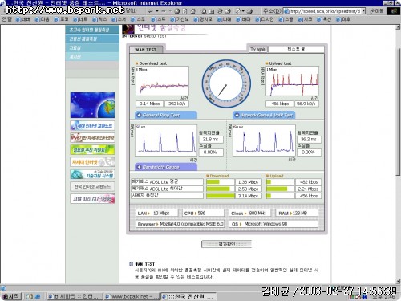This screenshot has height=301, width=401.
Task: Open first item in left sidebar menu
Action: click(92, 30)
